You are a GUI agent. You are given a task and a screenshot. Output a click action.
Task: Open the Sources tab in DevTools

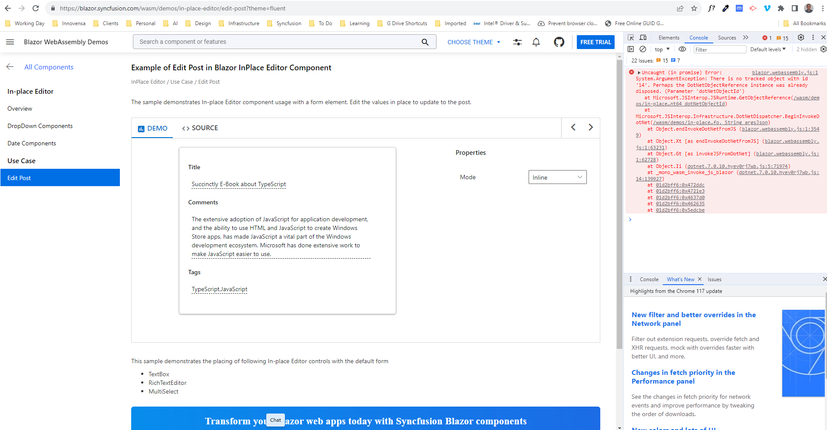[727, 38]
